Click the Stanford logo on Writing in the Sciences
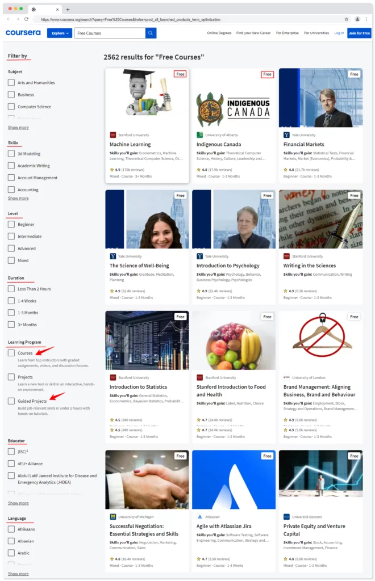The width and height of the screenshot is (375, 581). click(x=286, y=256)
